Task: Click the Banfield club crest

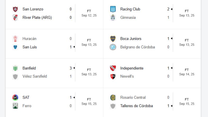Action: 15,68
